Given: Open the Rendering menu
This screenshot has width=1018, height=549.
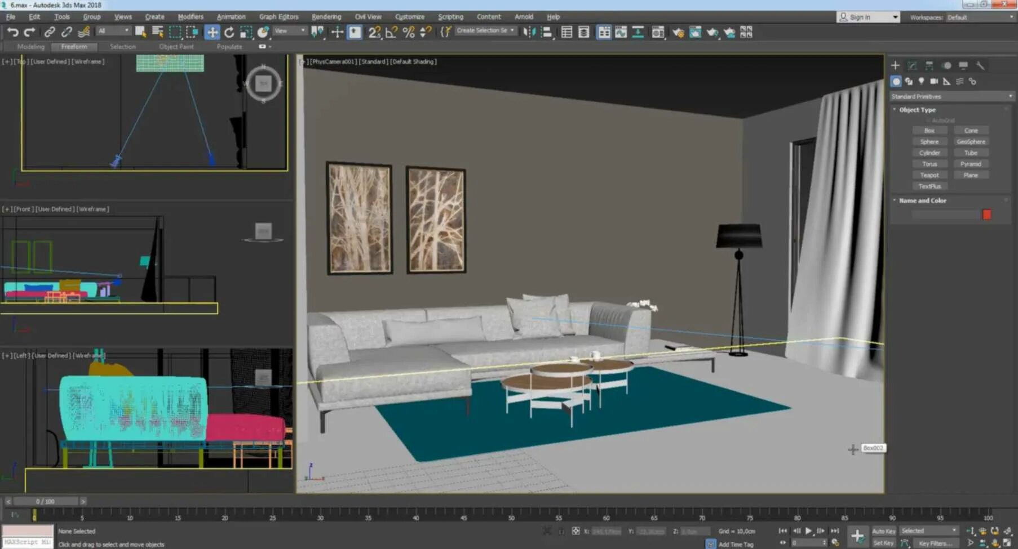Looking at the screenshot, I should point(326,17).
